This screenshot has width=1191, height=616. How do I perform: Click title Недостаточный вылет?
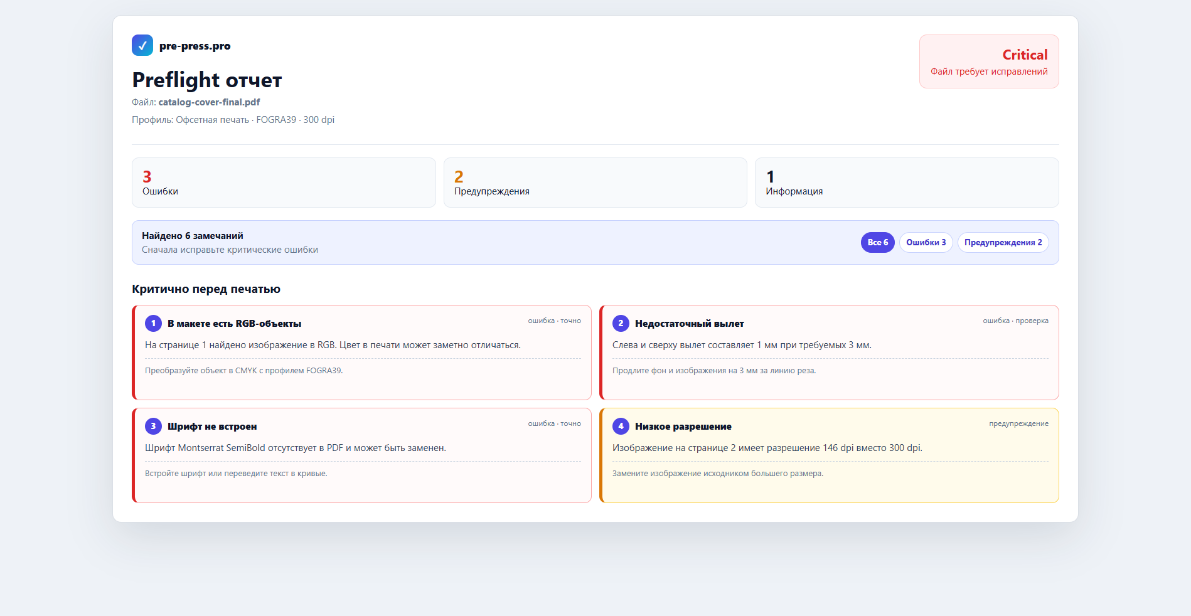(x=689, y=324)
